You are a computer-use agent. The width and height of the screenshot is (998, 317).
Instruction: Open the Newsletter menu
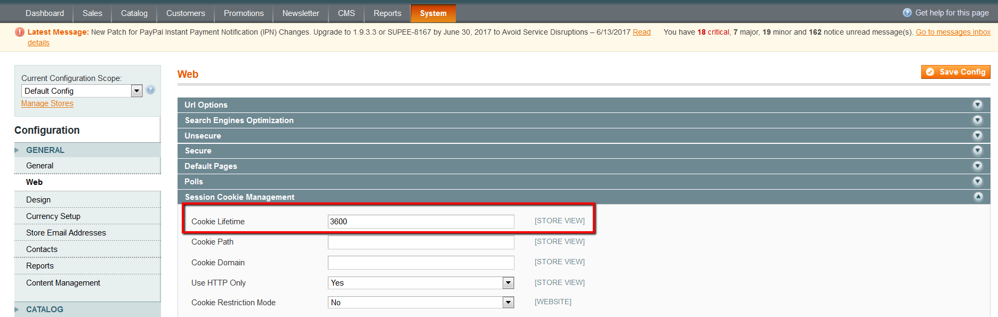tap(301, 13)
